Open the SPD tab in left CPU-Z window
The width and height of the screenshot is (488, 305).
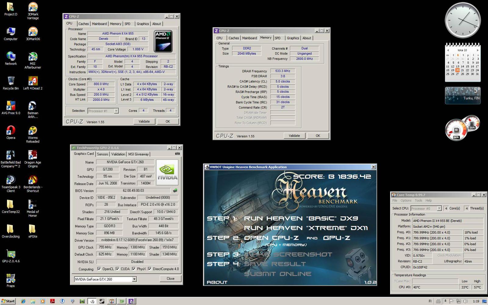click(x=127, y=24)
